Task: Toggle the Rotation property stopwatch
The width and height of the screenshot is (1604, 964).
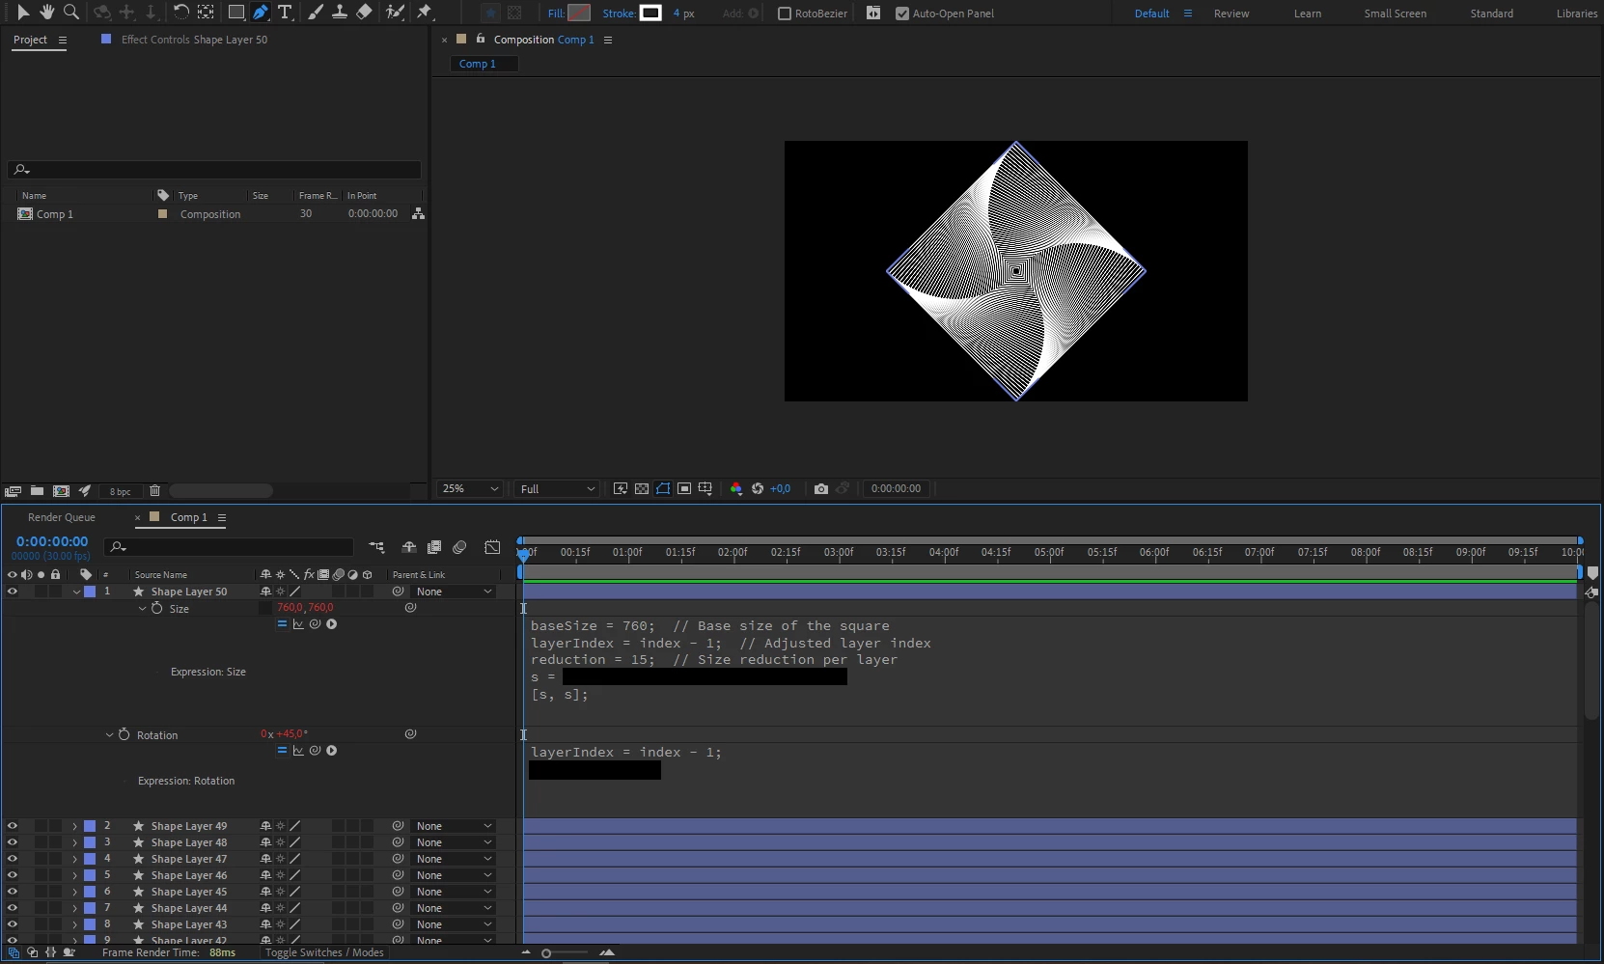Action: (124, 735)
